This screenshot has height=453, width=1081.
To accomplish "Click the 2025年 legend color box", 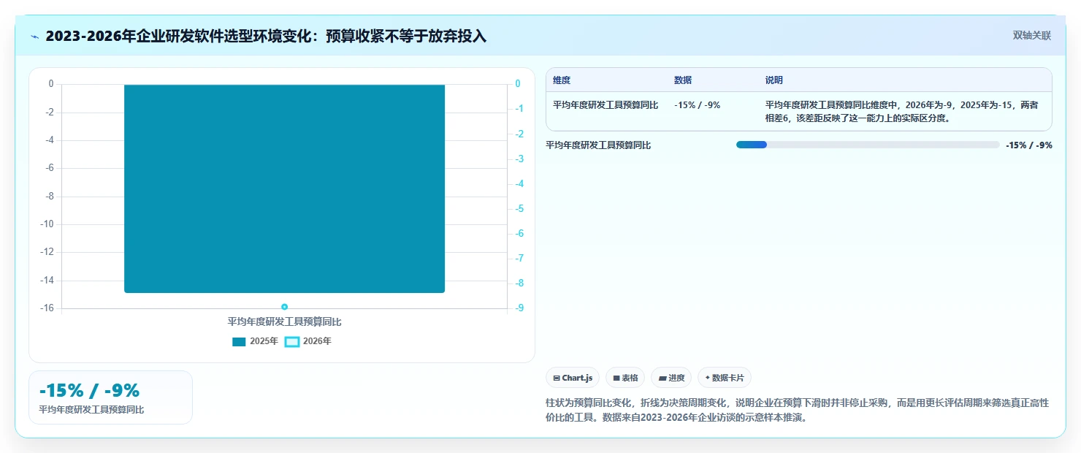I will tap(239, 341).
